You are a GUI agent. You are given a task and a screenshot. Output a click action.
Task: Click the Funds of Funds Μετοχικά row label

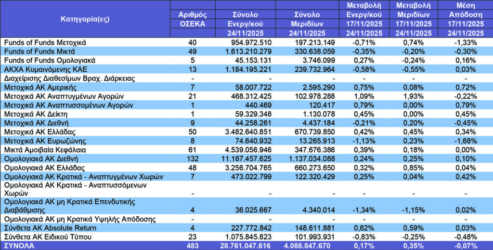[x=45, y=42]
